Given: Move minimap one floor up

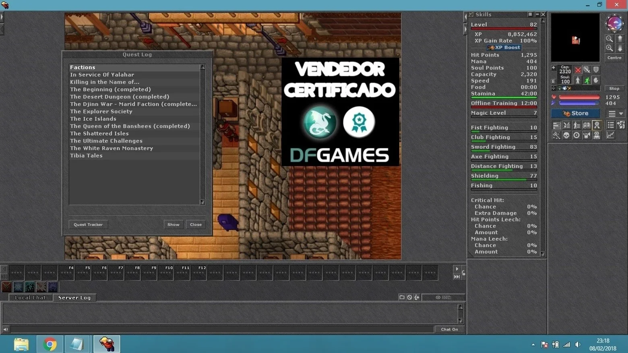Looking at the screenshot, I should coord(620,39).
